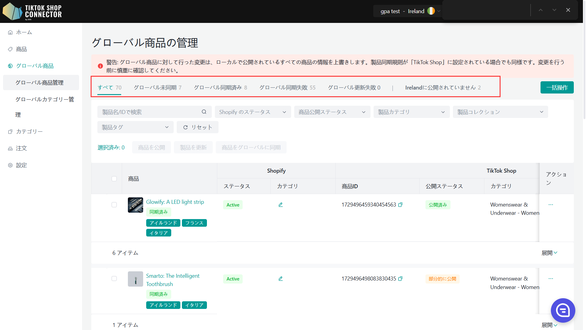Viewport: 586px width, 330px height.
Task: Select the Irelandに公開されていません 2 tab
Action: point(443,88)
